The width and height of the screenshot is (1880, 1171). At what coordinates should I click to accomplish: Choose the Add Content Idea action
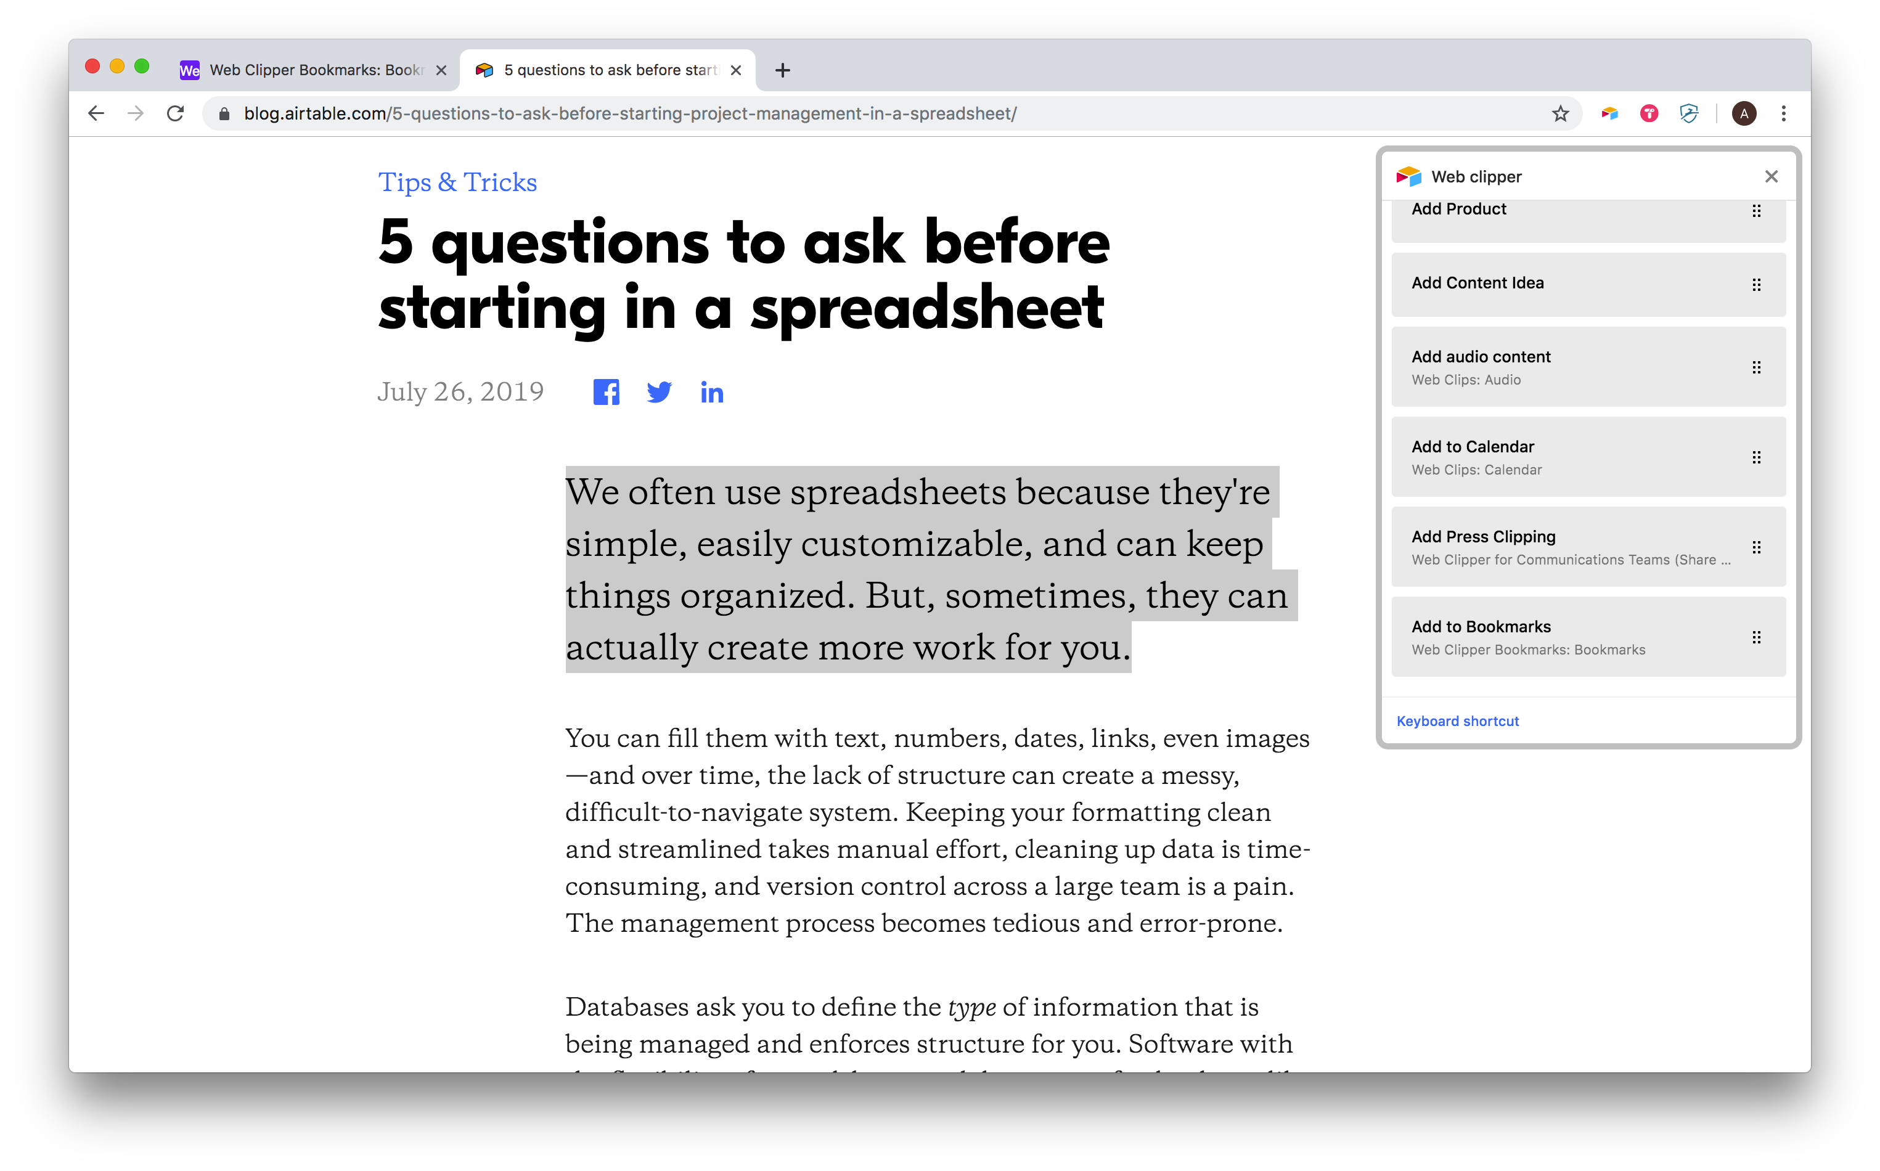[x=1588, y=284]
